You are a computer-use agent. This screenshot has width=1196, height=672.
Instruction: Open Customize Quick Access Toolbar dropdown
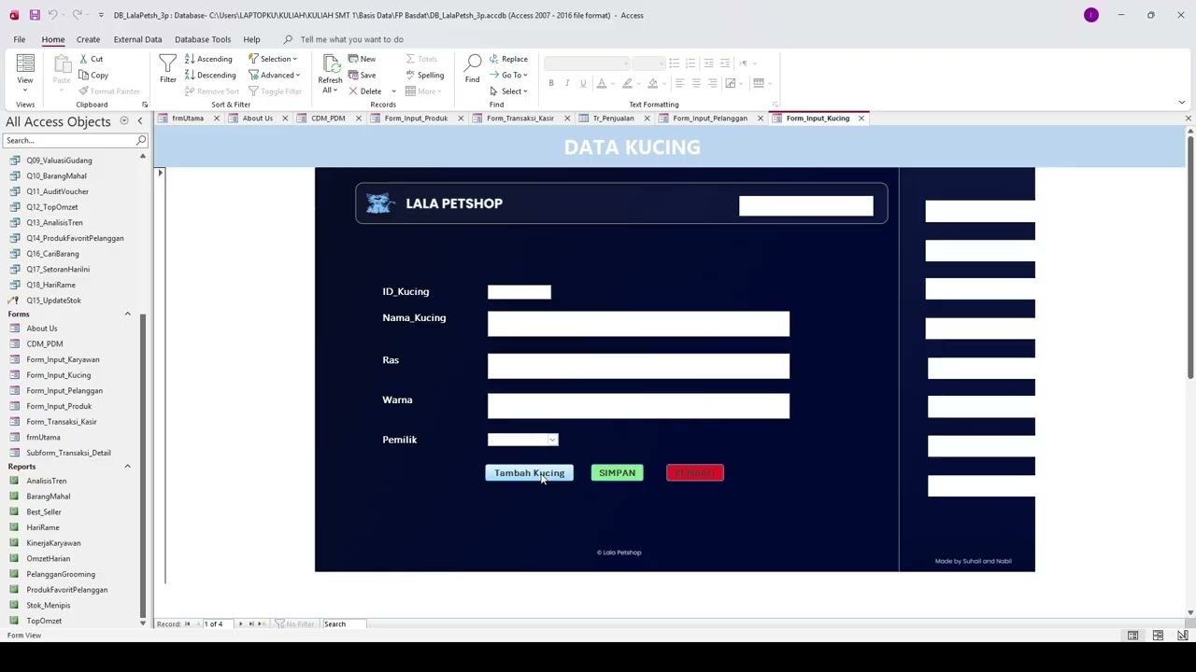click(x=101, y=15)
